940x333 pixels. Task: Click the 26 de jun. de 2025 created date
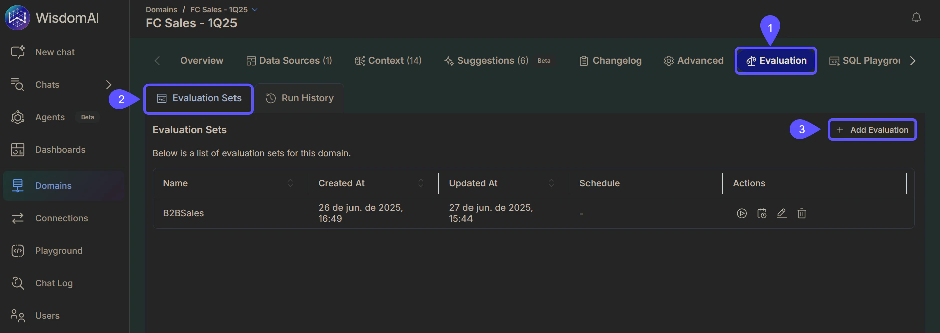tap(361, 213)
